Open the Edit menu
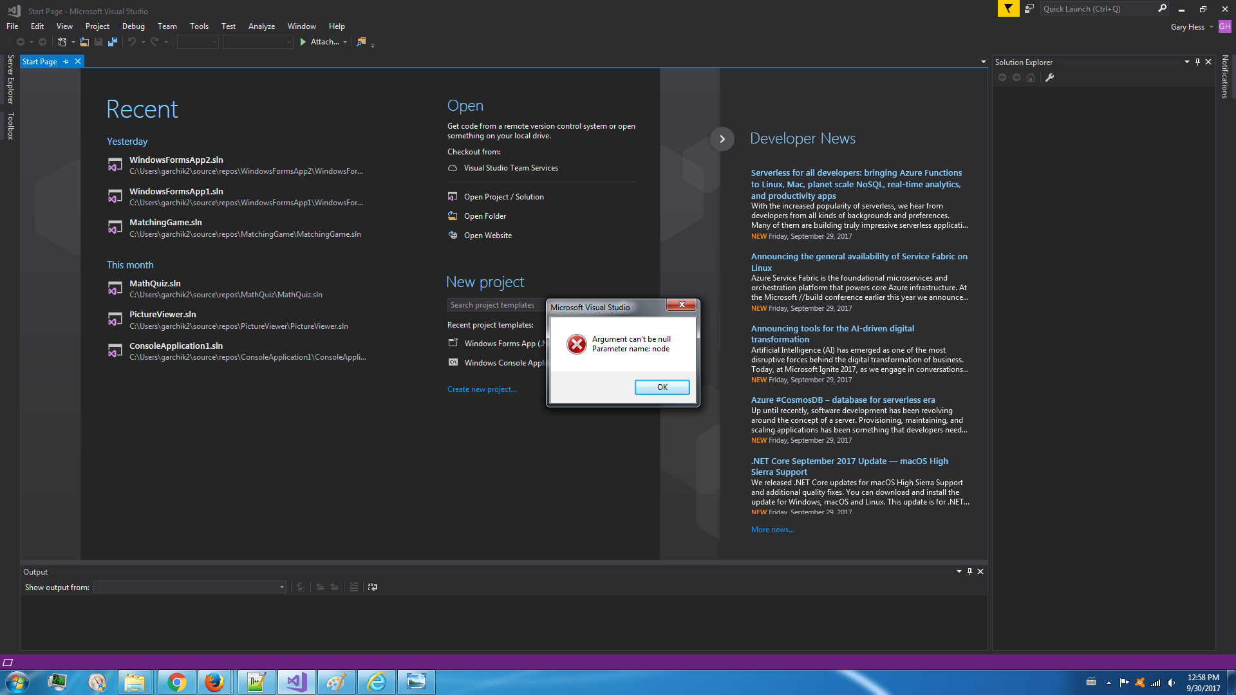Screen dimensions: 1236x695 click(x=37, y=26)
